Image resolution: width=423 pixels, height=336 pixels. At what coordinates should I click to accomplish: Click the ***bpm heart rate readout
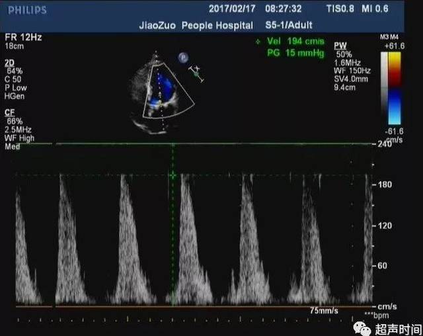(377, 315)
